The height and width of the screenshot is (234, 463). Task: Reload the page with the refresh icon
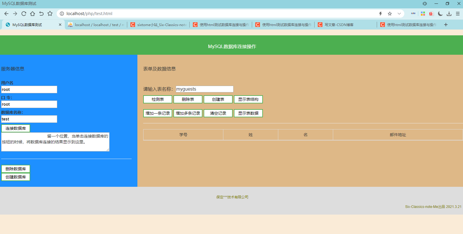tap(24, 14)
